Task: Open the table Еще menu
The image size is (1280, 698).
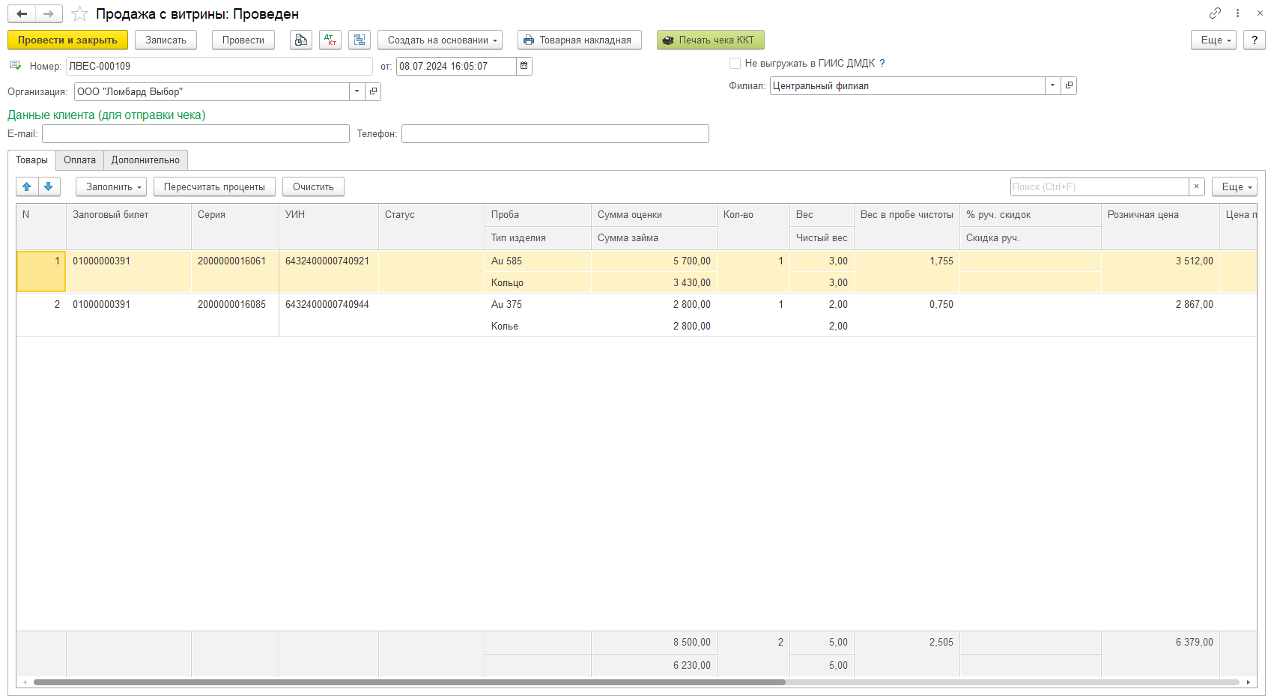Action: click(x=1234, y=186)
